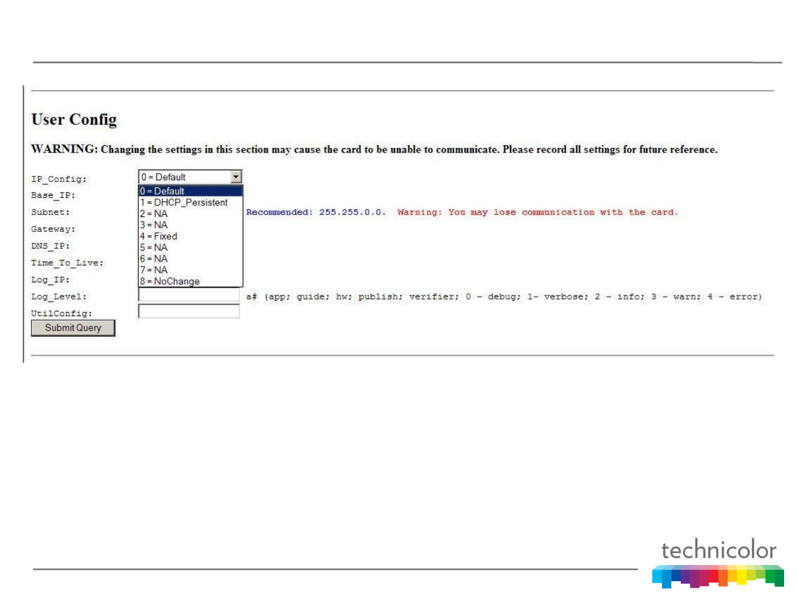Select '3 = NA' list option

[191, 225]
